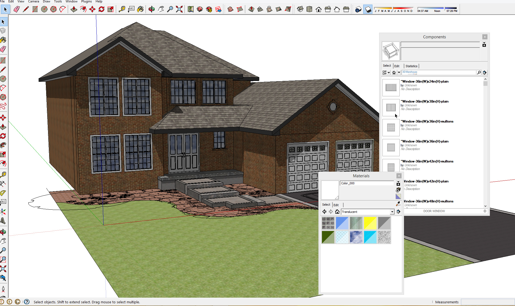Click the time-of-day shadow slider
Viewport: 515px width, 306px height.
437,8
